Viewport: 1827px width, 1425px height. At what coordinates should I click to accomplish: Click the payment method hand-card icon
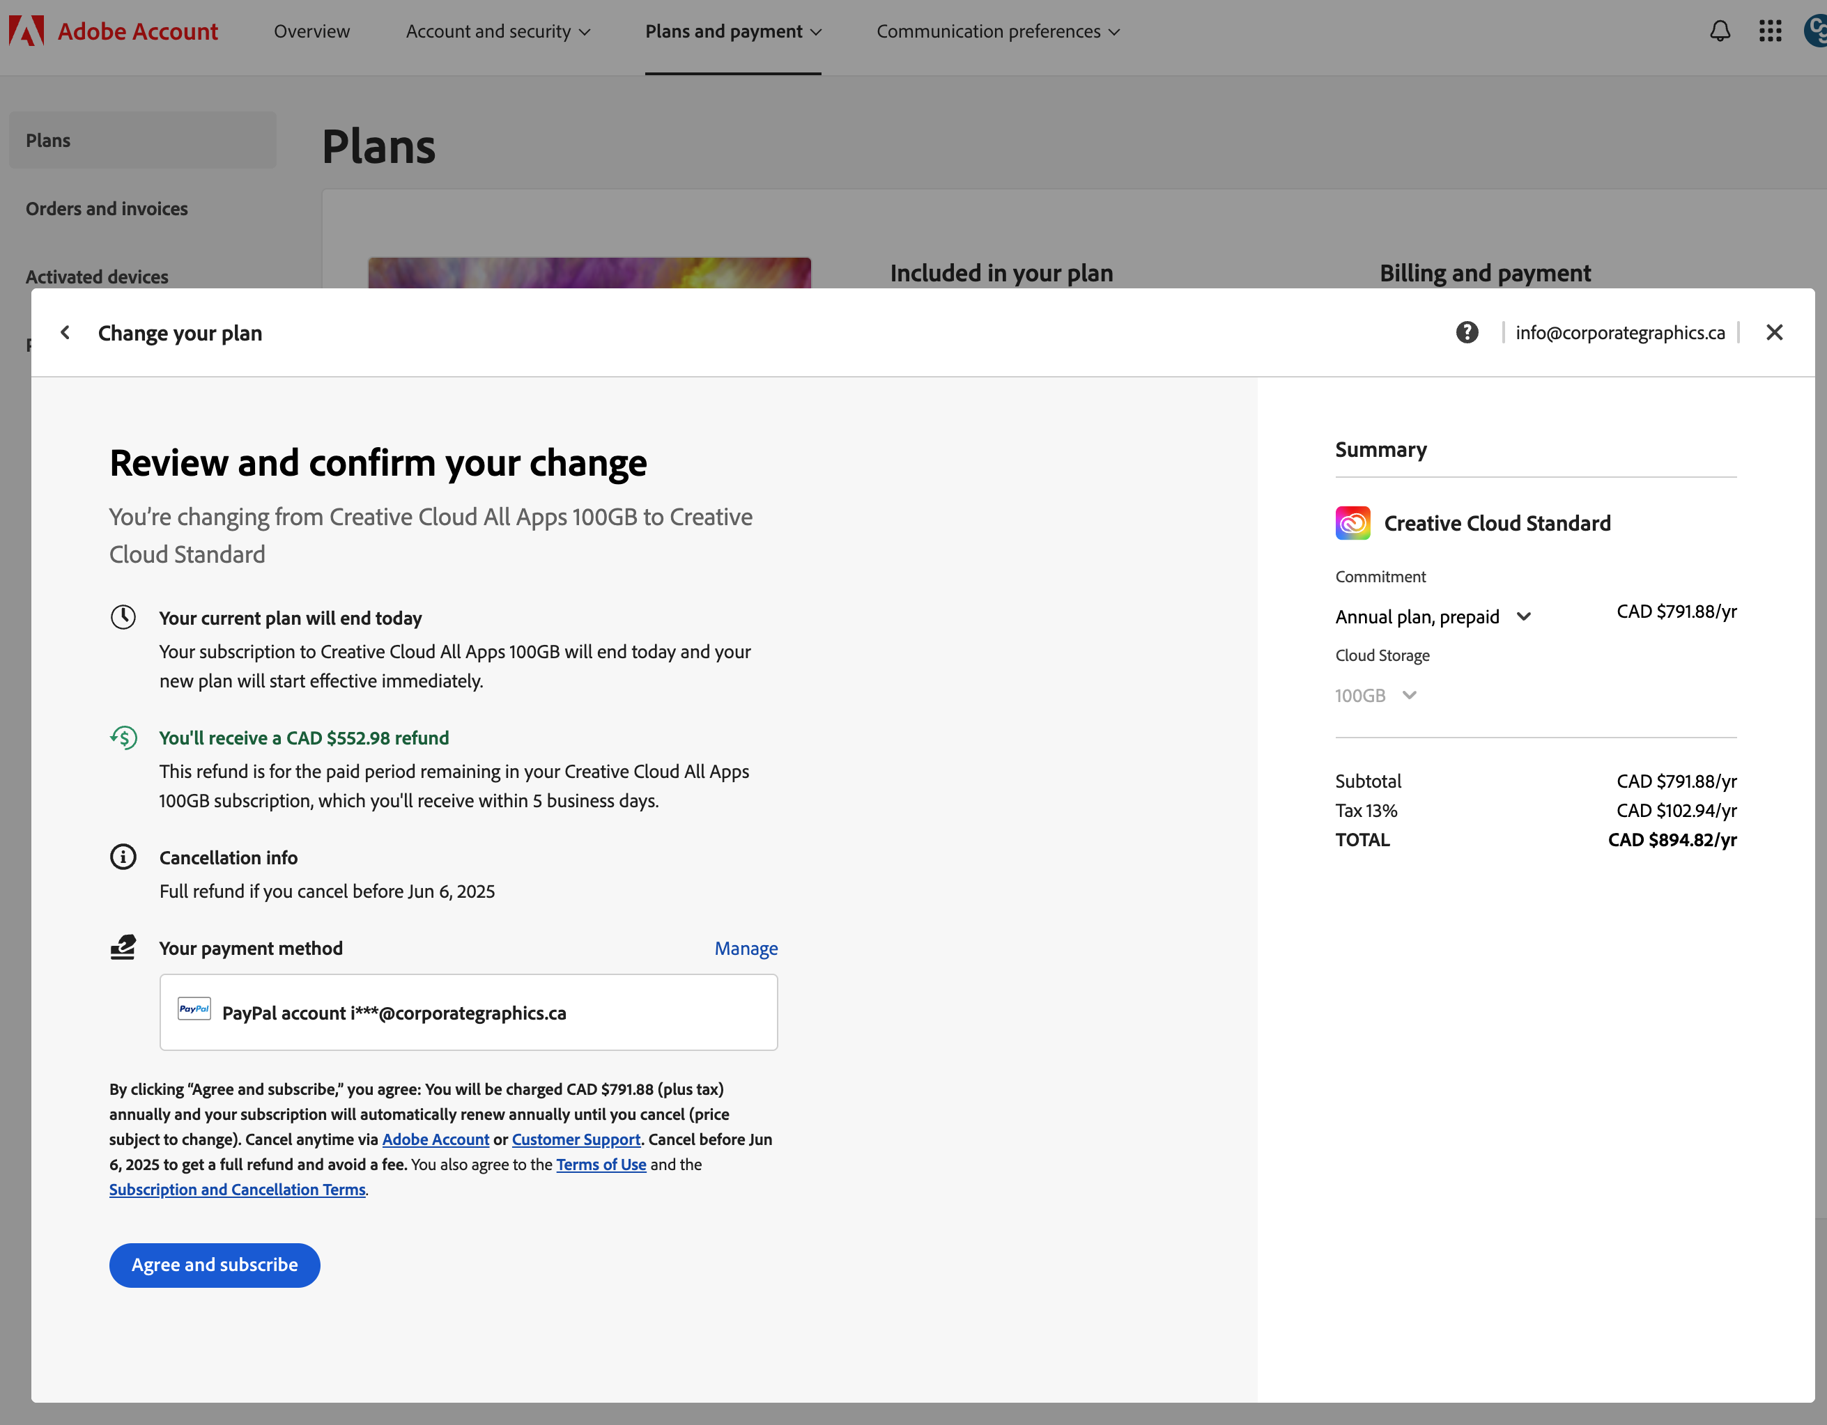(x=123, y=947)
